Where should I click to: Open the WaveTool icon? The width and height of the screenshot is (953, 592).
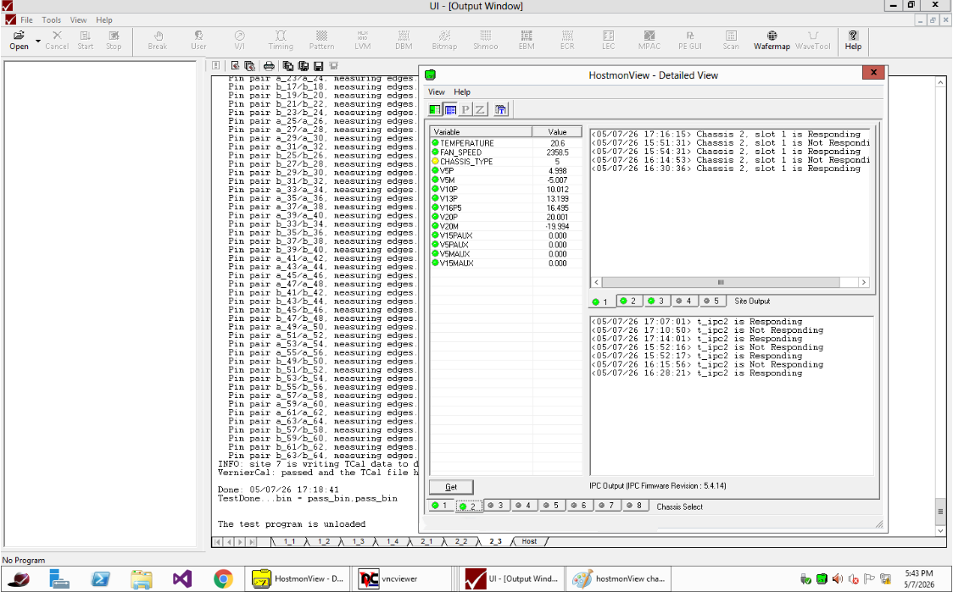click(812, 40)
